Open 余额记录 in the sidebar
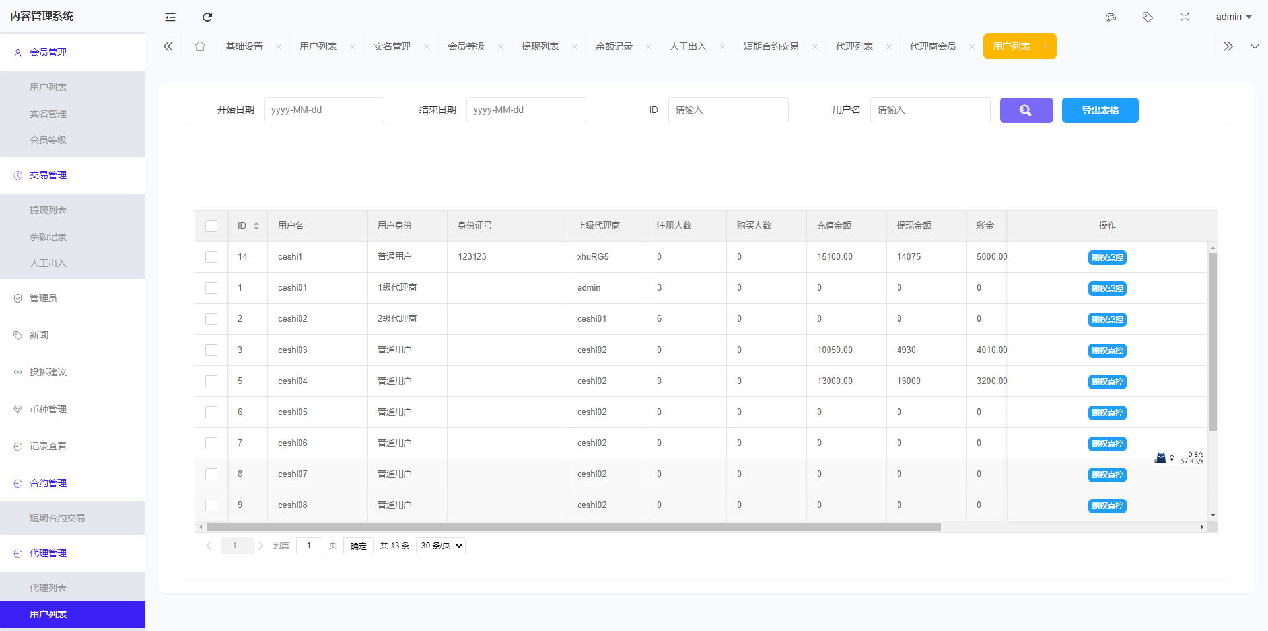 point(48,237)
